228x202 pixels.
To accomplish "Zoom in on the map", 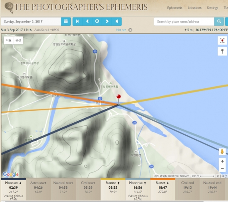I will point(222,161).
